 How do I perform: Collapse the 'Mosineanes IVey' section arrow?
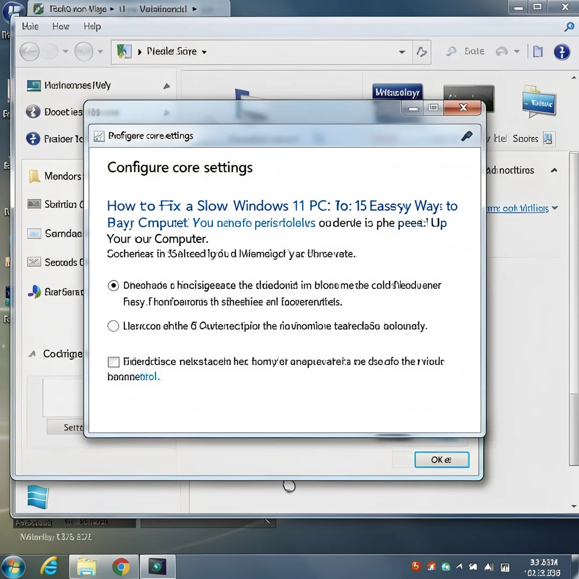pos(167,86)
